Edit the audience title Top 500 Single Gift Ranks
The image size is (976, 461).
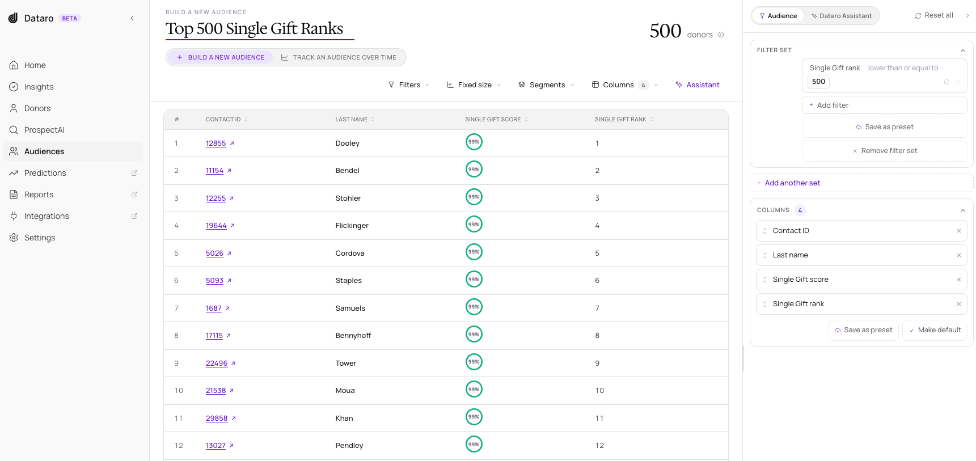click(260, 29)
